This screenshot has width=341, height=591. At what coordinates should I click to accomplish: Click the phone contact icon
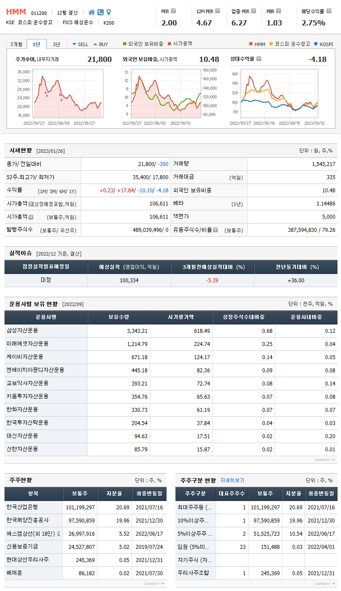pos(100,12)
